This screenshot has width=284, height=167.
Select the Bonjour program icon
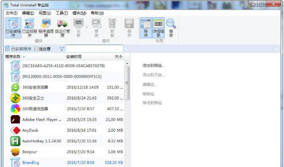tap(15, 152)
